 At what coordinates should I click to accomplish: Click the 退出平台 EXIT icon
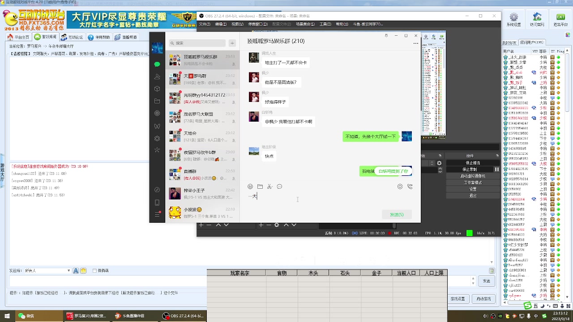[560, 17]
